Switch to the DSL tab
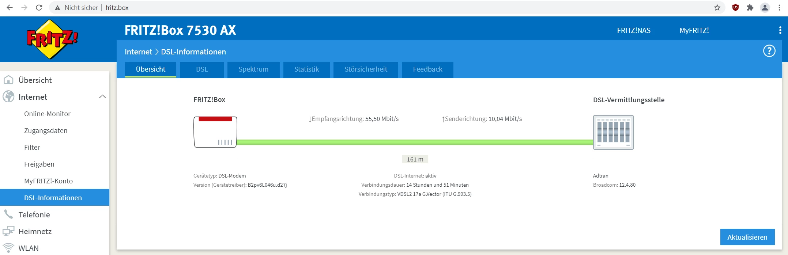Viewport: 788px width, 255px height. [x=202, y=69]
